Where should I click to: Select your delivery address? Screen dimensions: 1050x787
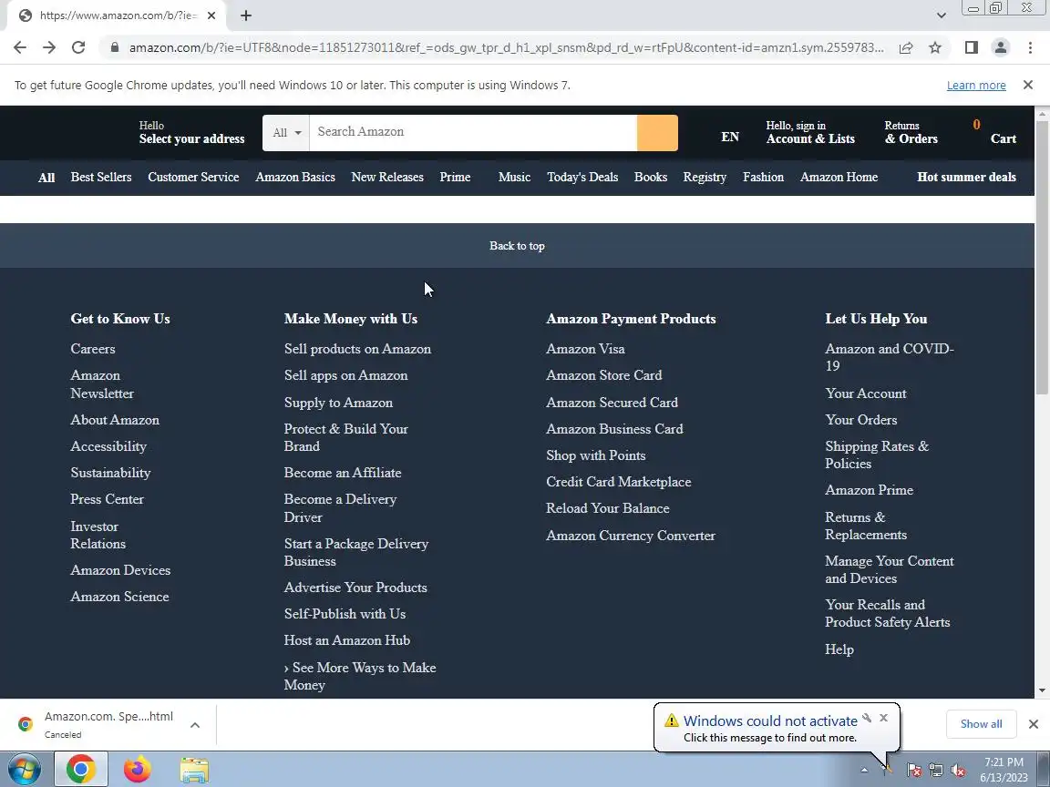coord(191,132)
